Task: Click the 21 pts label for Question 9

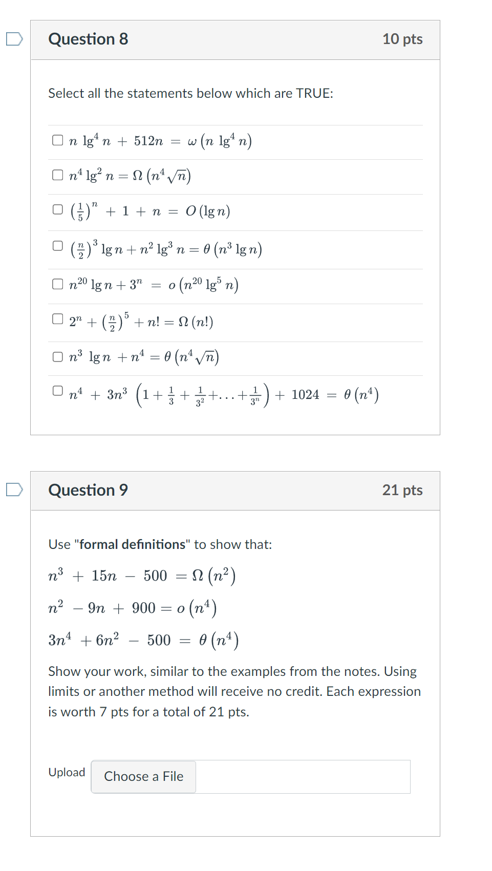Action: (x=403, y=490)
